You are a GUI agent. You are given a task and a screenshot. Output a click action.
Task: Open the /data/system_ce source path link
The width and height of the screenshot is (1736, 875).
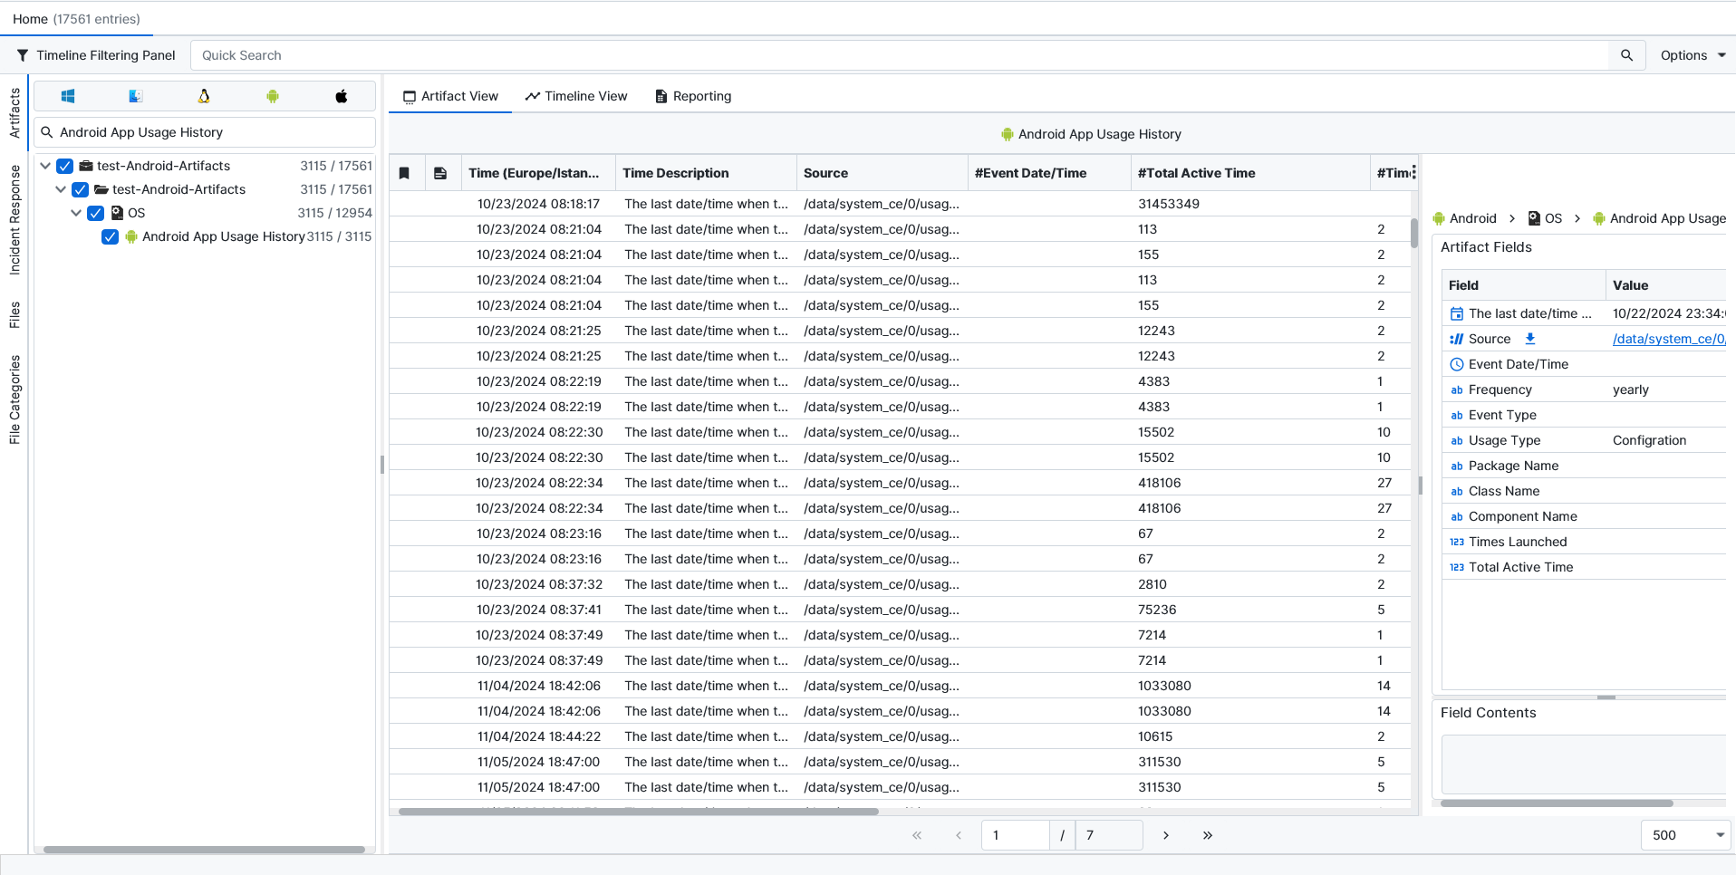1668,339
